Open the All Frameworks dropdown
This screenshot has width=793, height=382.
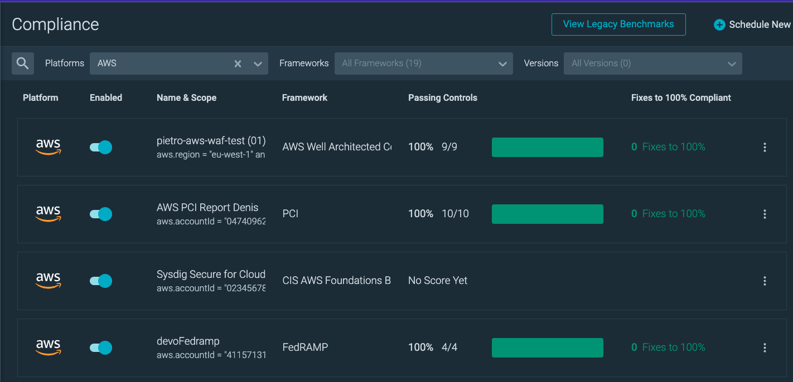click(423, 63)
